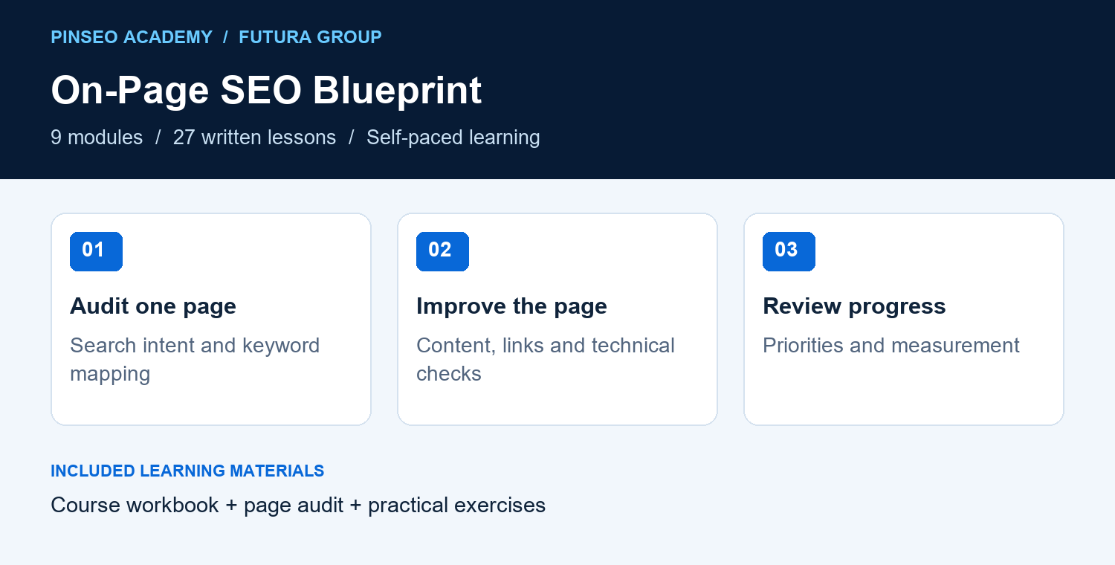1115x565 pixels.
Task: Open the "Audit one page" heading
Action: [153, 306]
